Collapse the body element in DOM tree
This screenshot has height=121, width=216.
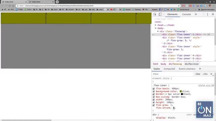(156, 28)
